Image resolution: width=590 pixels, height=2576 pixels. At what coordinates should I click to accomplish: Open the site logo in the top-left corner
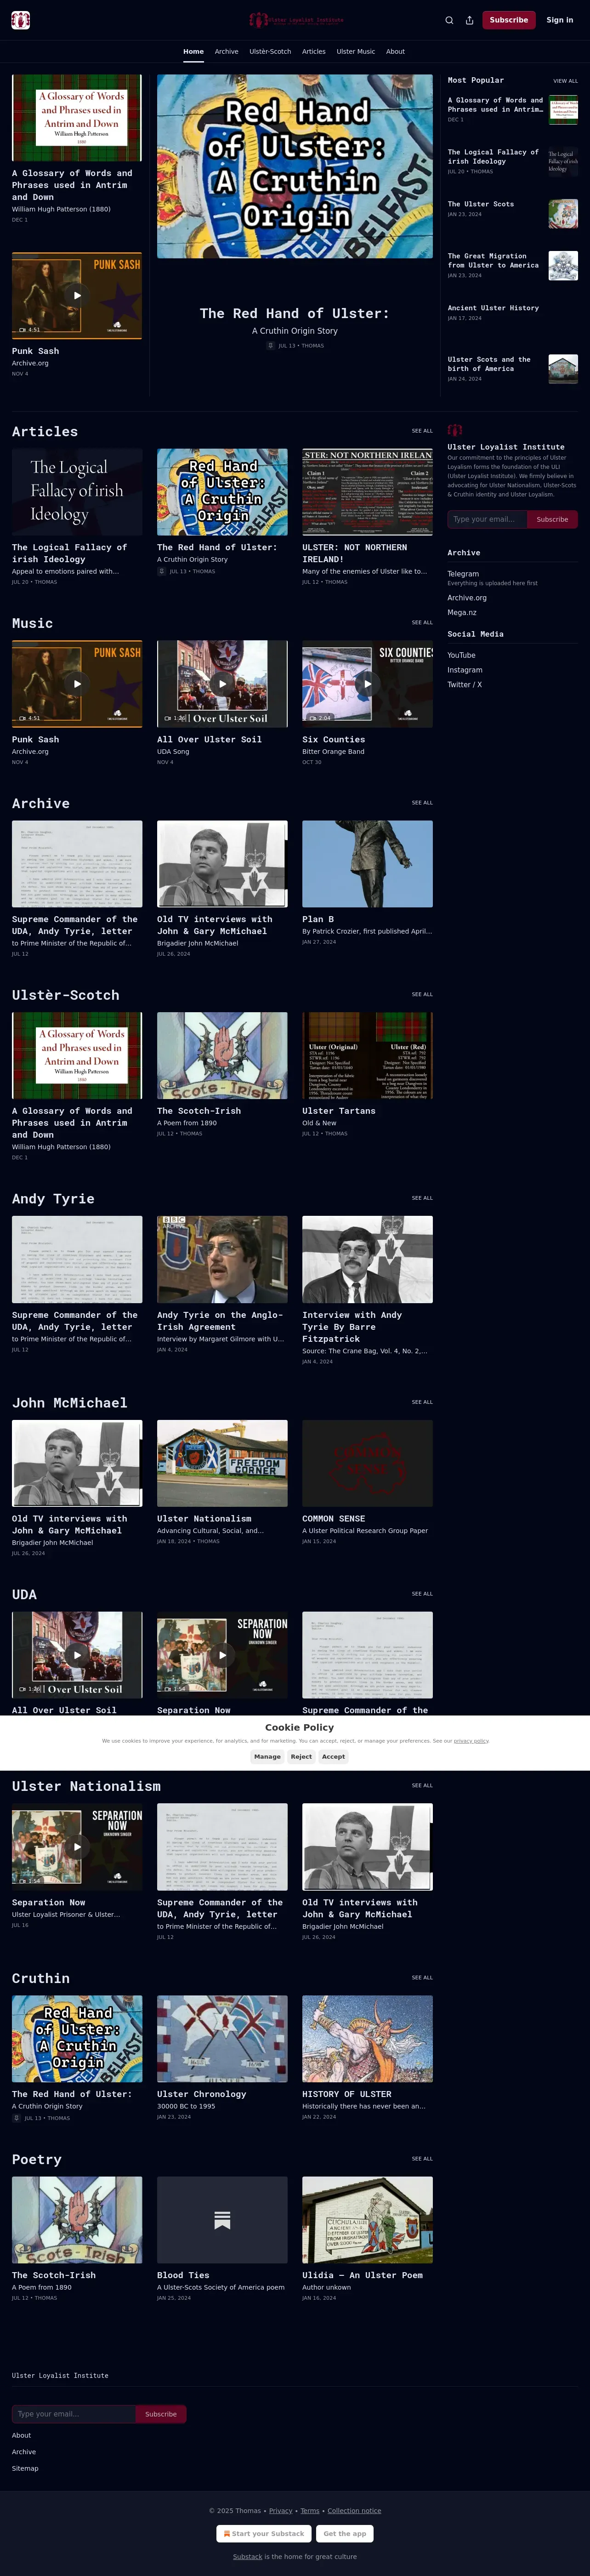(x=20, y=20)
